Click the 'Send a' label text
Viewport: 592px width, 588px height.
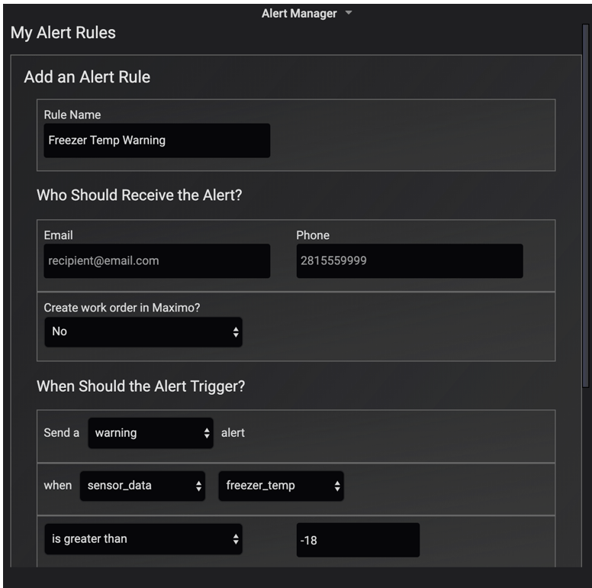tap(62, 433)
